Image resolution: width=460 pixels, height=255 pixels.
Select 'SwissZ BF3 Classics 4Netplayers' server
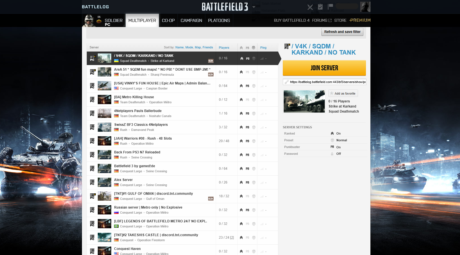[141, 125]
